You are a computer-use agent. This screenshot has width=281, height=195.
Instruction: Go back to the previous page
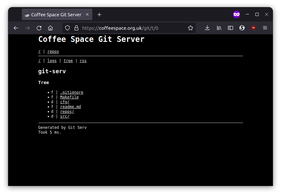pos(16,28)
